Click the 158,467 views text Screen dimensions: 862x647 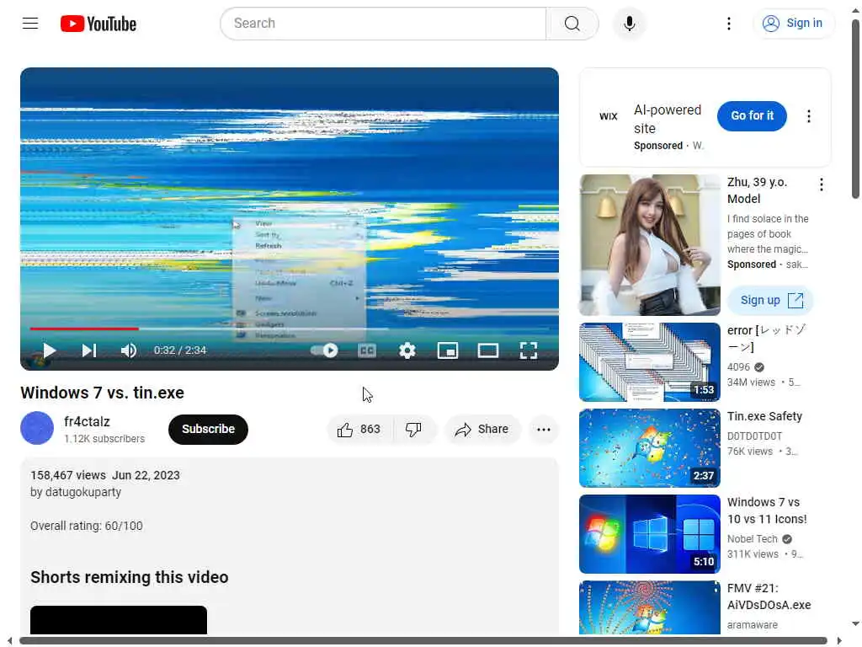tap(68, 475)
